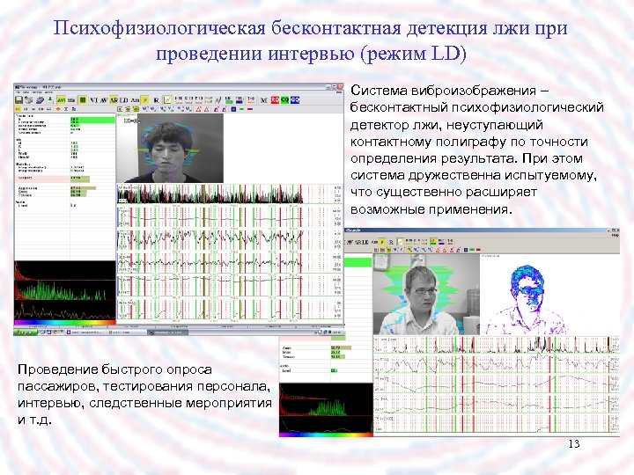634x475 pixels.
Task: Click the LD icon in the lower window toolbar
Action: click(365, 243)
